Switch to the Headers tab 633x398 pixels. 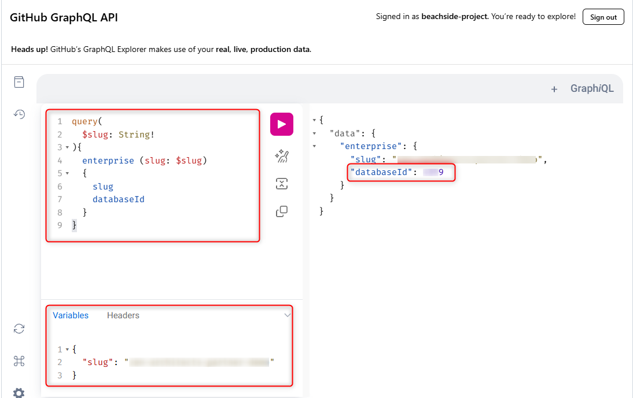123,315
